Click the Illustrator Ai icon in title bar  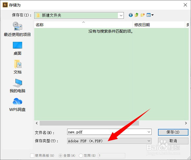[x=5, y=5]
